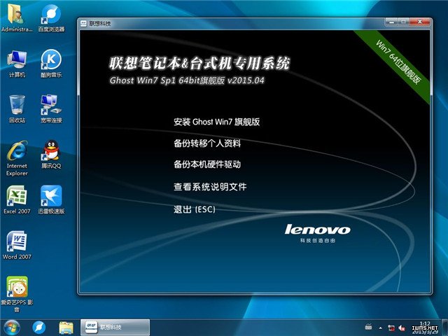The image size is (448, 336).
Task: Minimize the 联想科技 window
Action: [x=391, y=22]
